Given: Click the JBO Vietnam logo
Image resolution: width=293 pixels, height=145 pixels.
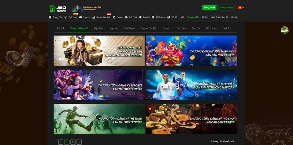Looking at the screenshot, I should tap(58, 8).
